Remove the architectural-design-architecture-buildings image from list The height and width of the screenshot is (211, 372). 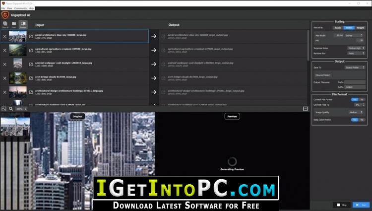click(5, 92)
